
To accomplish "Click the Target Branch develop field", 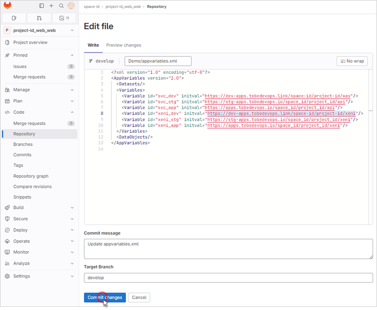I will (x=229, y=278).
